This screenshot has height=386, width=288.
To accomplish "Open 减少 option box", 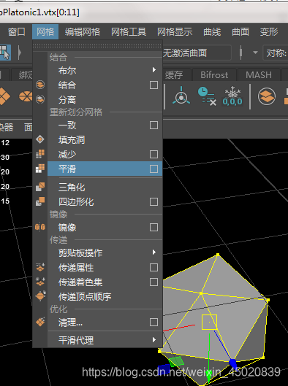I will point(154,155).
